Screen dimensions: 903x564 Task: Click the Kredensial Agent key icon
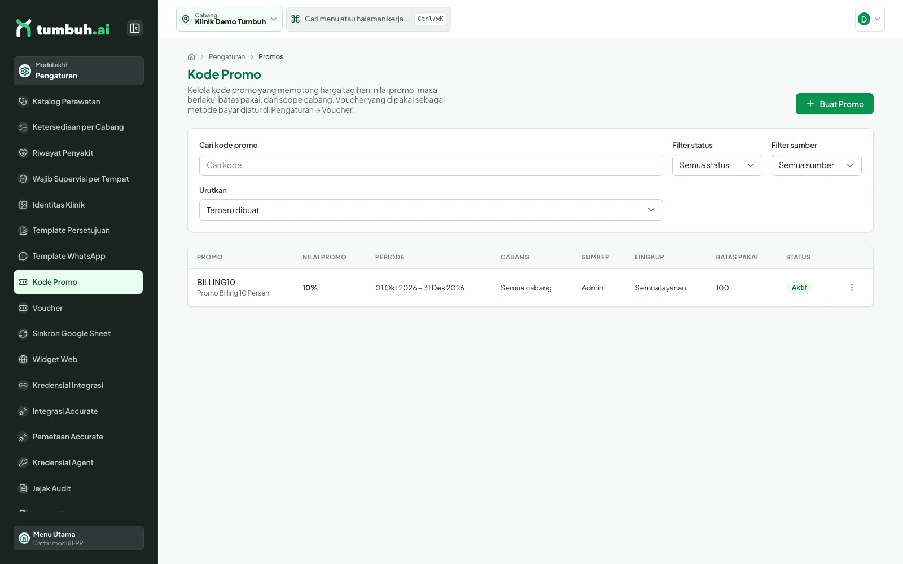pos(23,462)
